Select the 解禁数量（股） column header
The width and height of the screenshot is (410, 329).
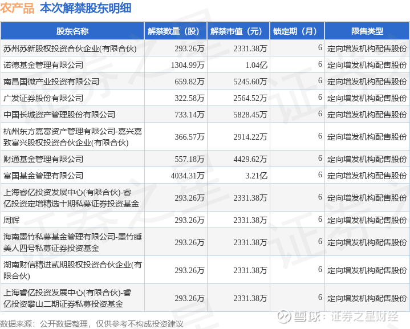(x=176, y=31)
